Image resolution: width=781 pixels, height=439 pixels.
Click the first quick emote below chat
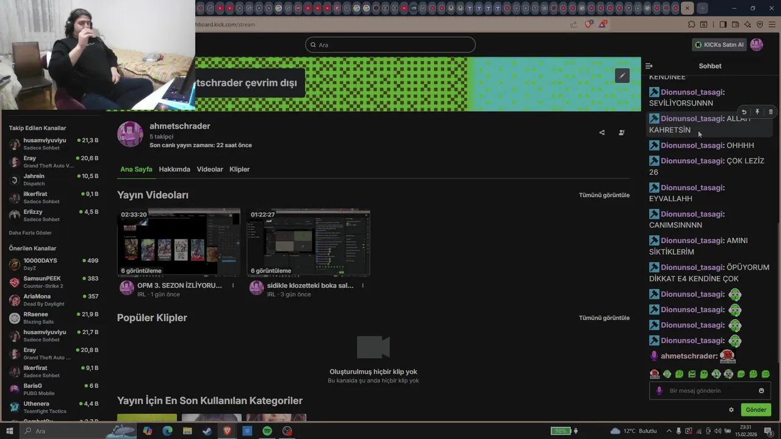[655, 374]
